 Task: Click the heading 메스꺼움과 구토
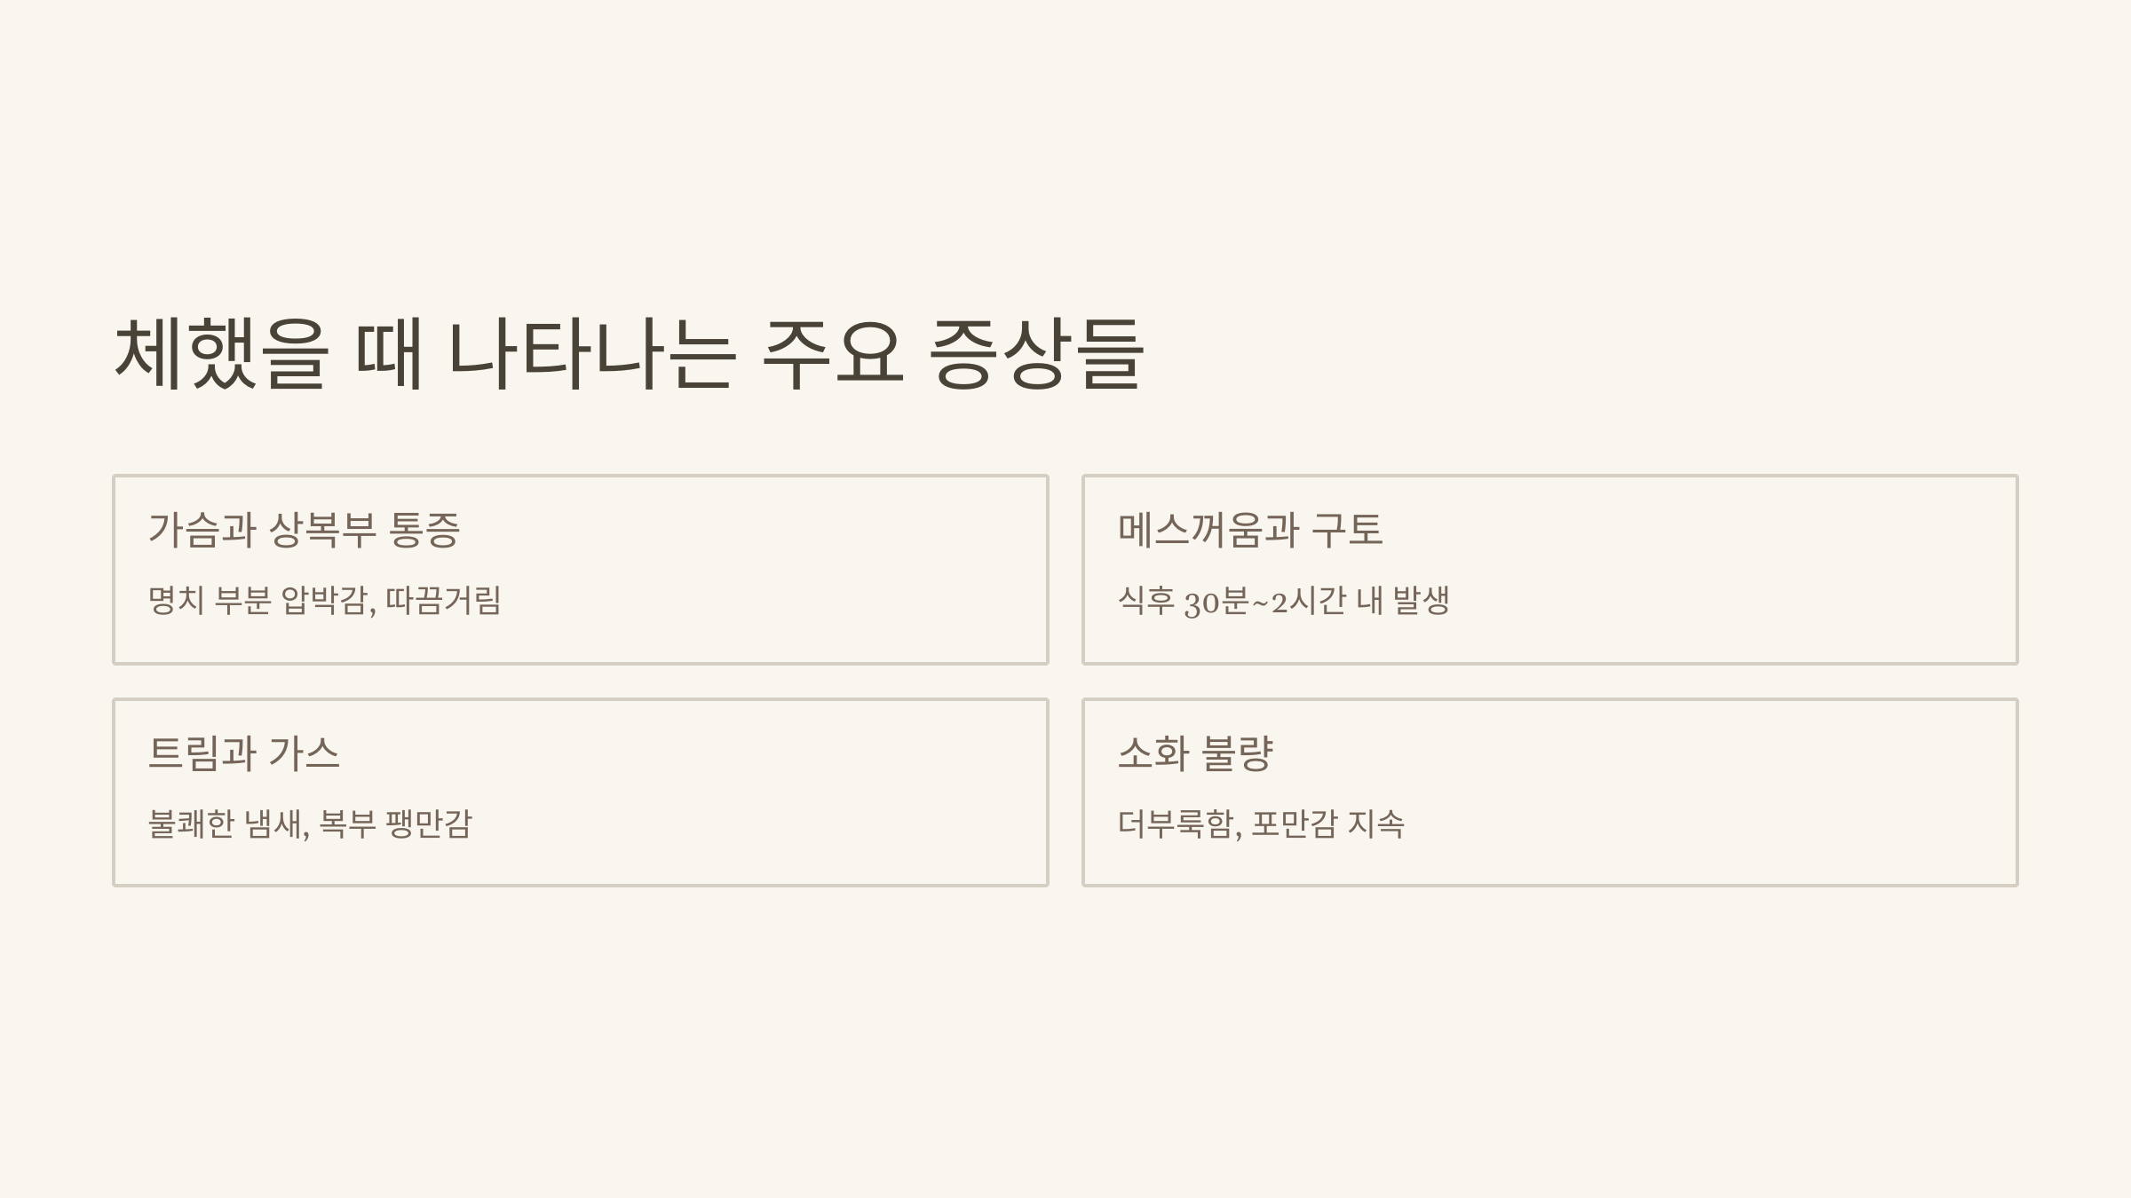click(1250, 530)
